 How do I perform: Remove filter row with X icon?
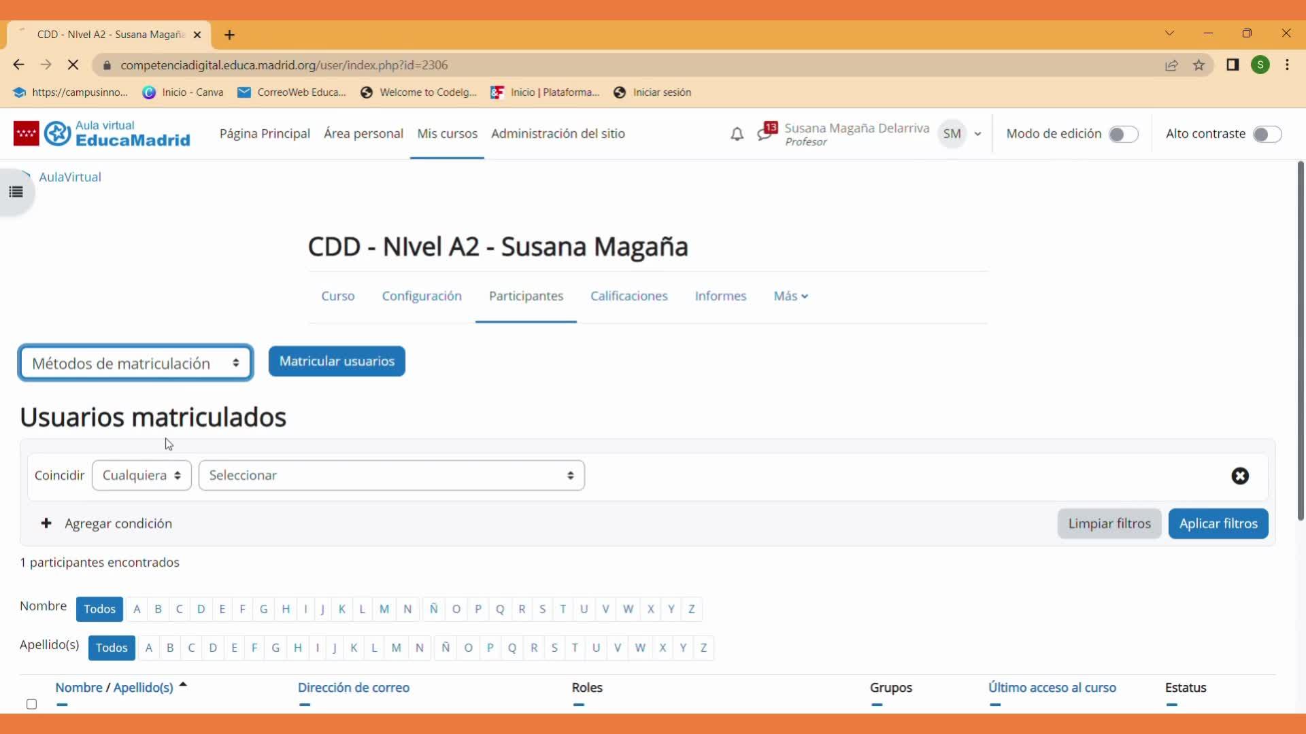point(1240,476)
